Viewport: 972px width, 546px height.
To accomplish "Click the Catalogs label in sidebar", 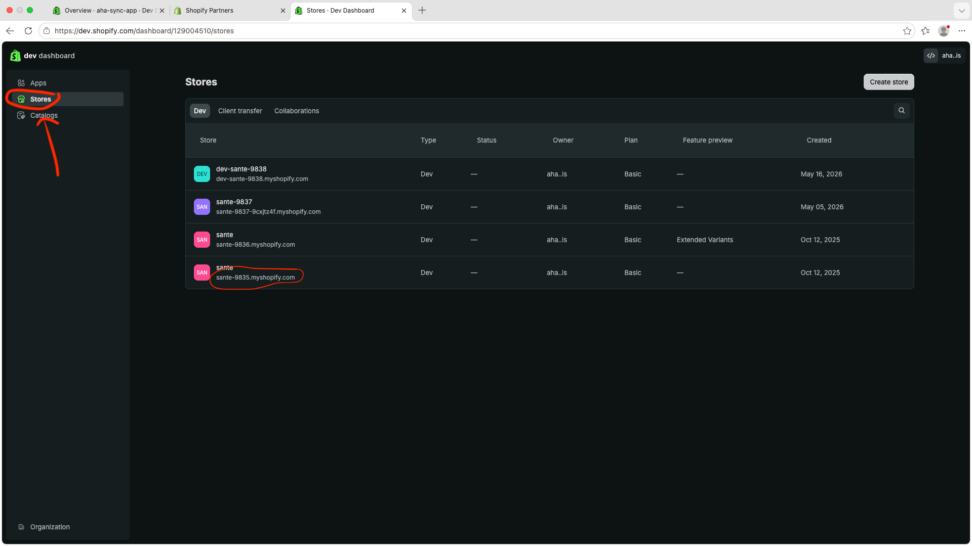I will [44, 115].
